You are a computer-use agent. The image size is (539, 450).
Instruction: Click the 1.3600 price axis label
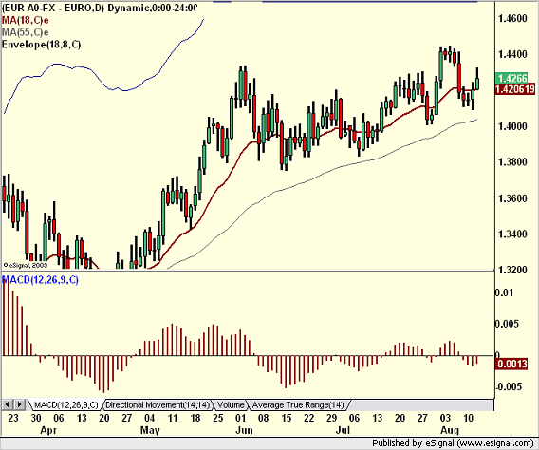(x=512, y=198)
